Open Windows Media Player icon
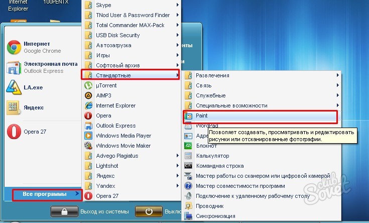This screenshot has width=369, height=223. point(88,136)
